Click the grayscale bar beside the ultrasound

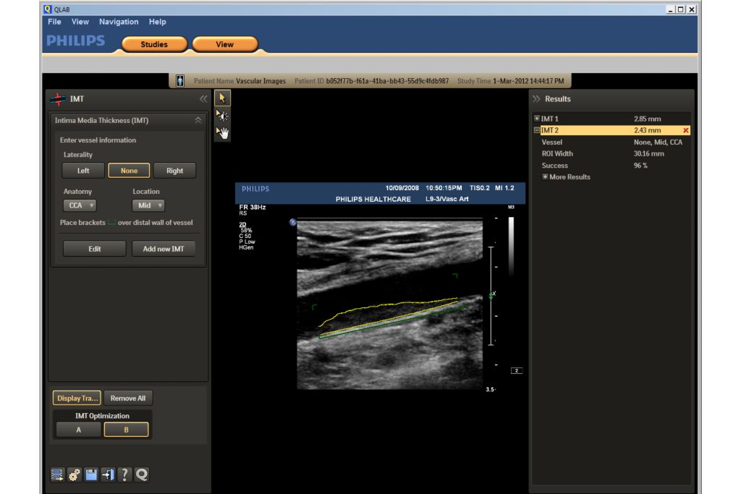point(511,246)
